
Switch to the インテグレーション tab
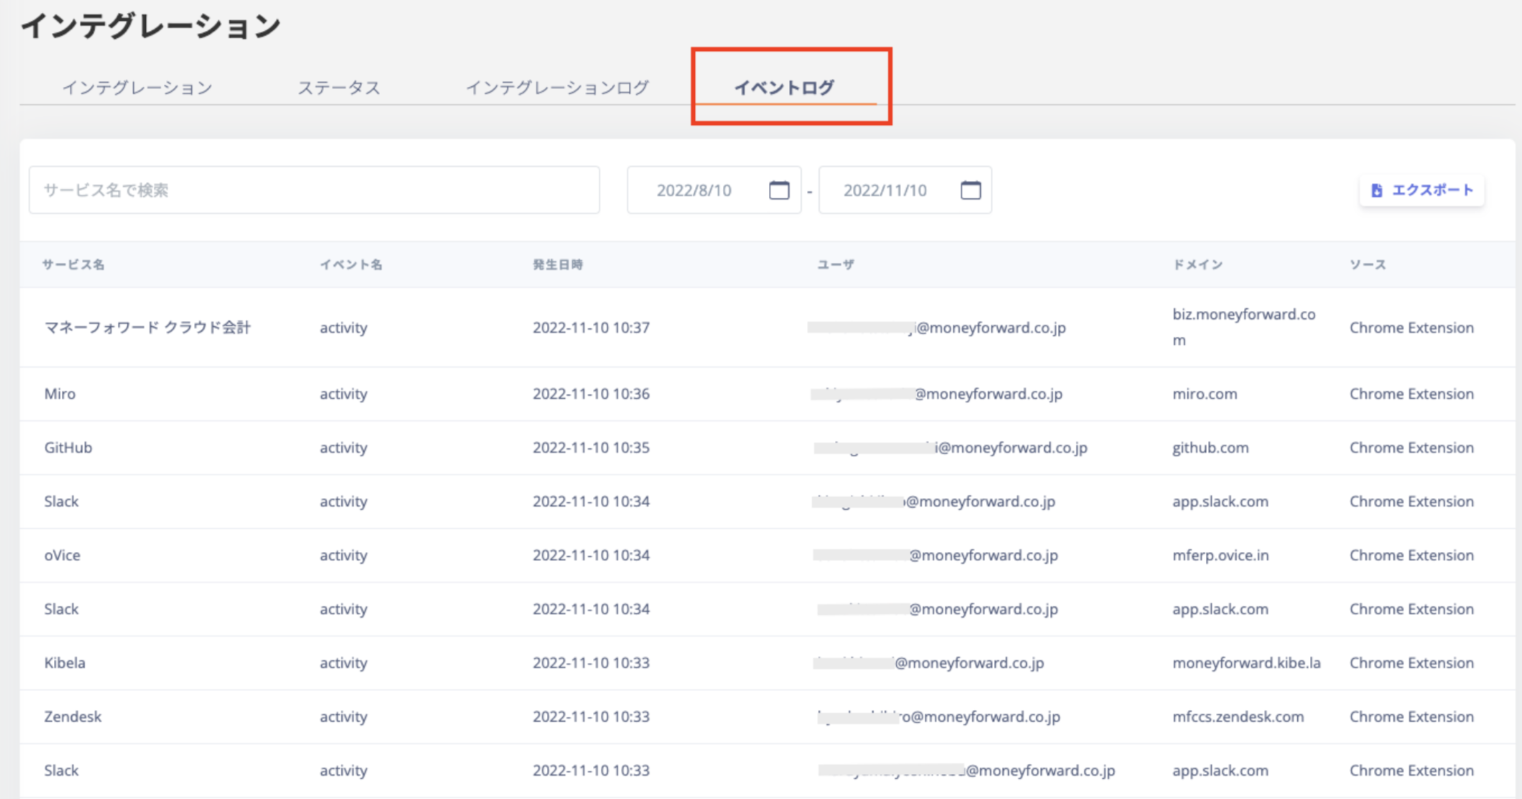pos(137,88)
